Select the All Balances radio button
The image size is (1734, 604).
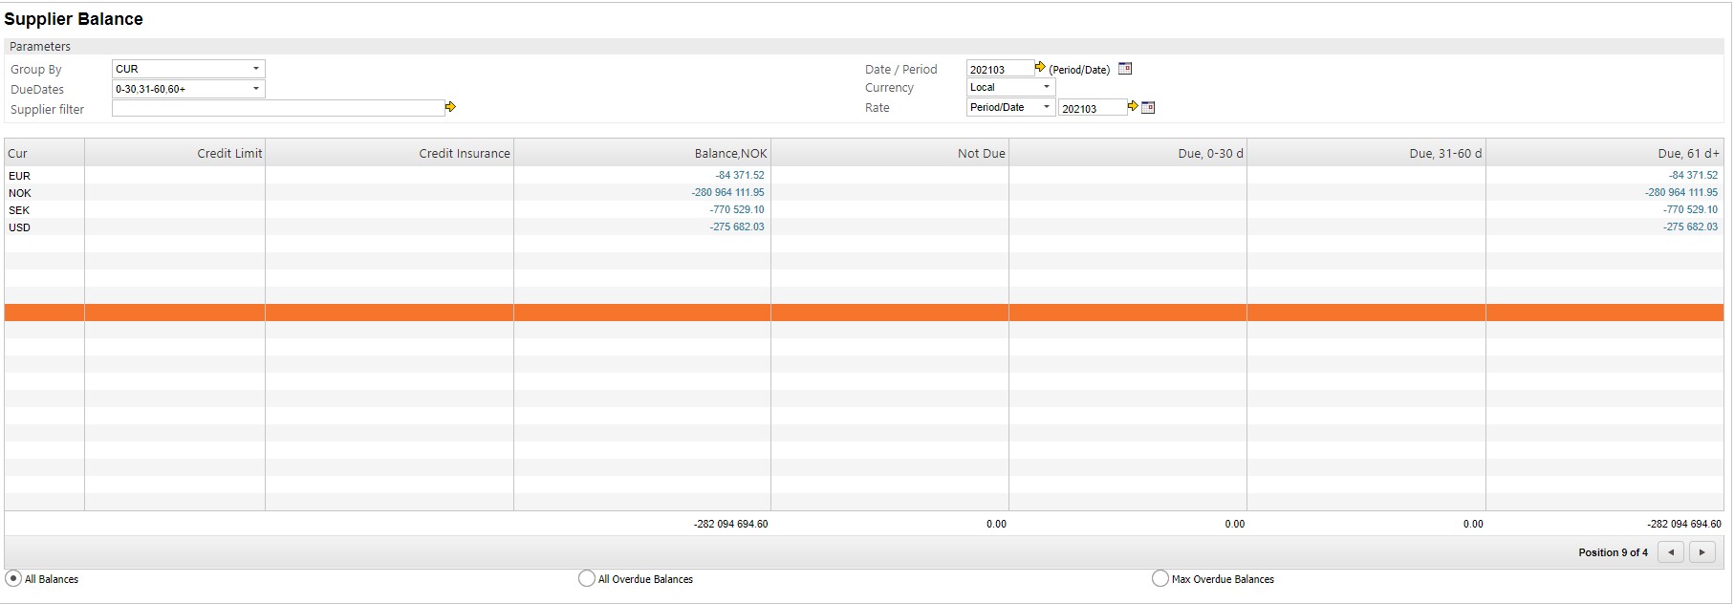(13, 578)
